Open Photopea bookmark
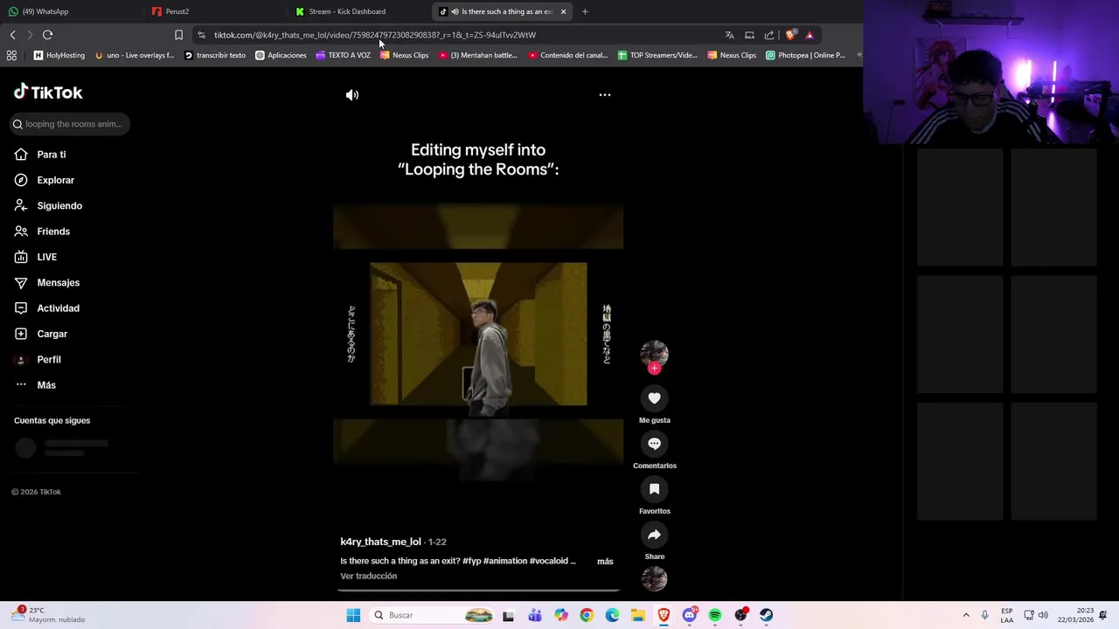Viewport: 1119px width, 629px height. pyautogui.click(x=805, y=55)
